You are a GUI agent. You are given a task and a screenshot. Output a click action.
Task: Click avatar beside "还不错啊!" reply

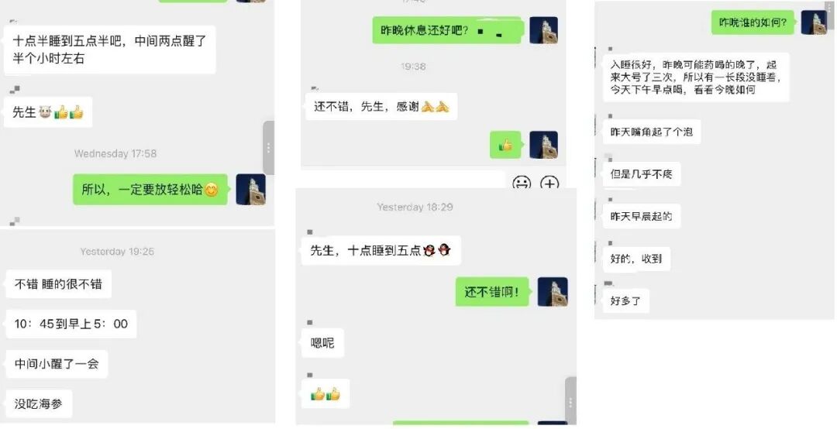[x=553, y=292]
